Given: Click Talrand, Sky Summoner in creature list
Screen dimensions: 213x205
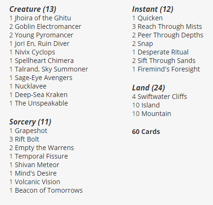Looking at the screenshot, I should pyautogui.click(x=51, y=69).
